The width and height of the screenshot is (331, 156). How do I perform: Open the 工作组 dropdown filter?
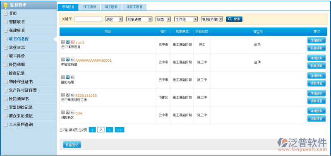(186, 19)
